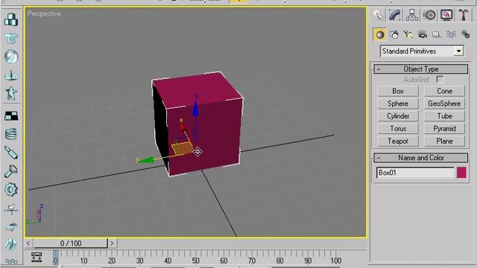Click the reactor checkered Plane icon

coord(11,115)
